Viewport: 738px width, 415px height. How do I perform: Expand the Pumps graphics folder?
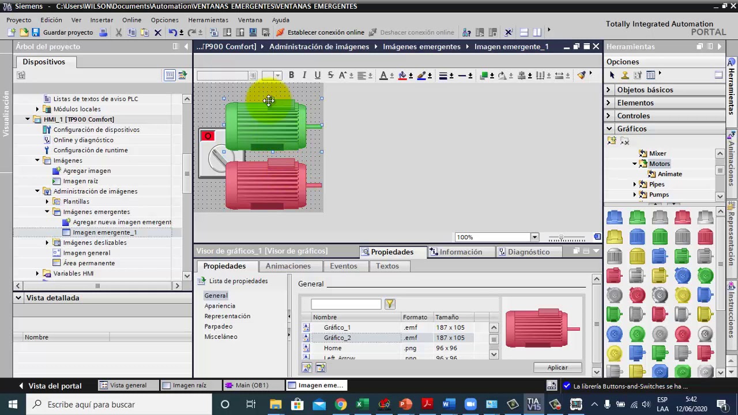[x=635, y=195]
